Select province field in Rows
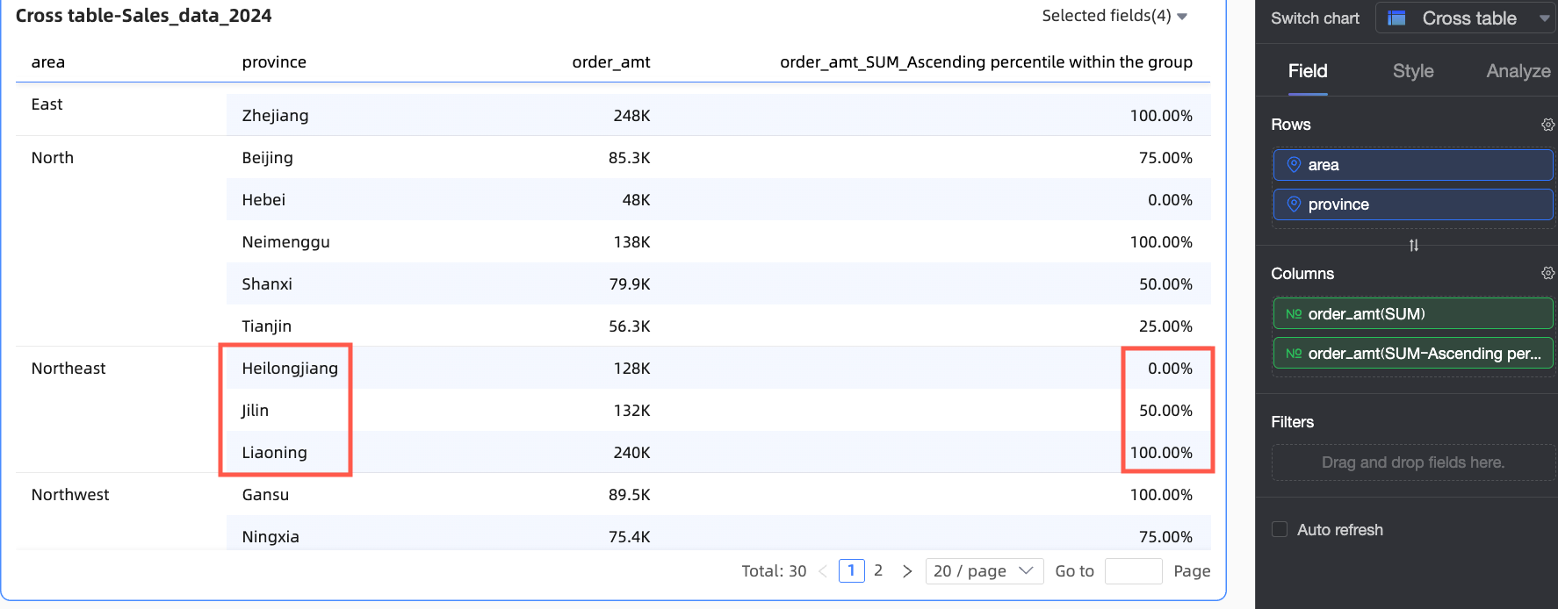 coord(1413,204)
